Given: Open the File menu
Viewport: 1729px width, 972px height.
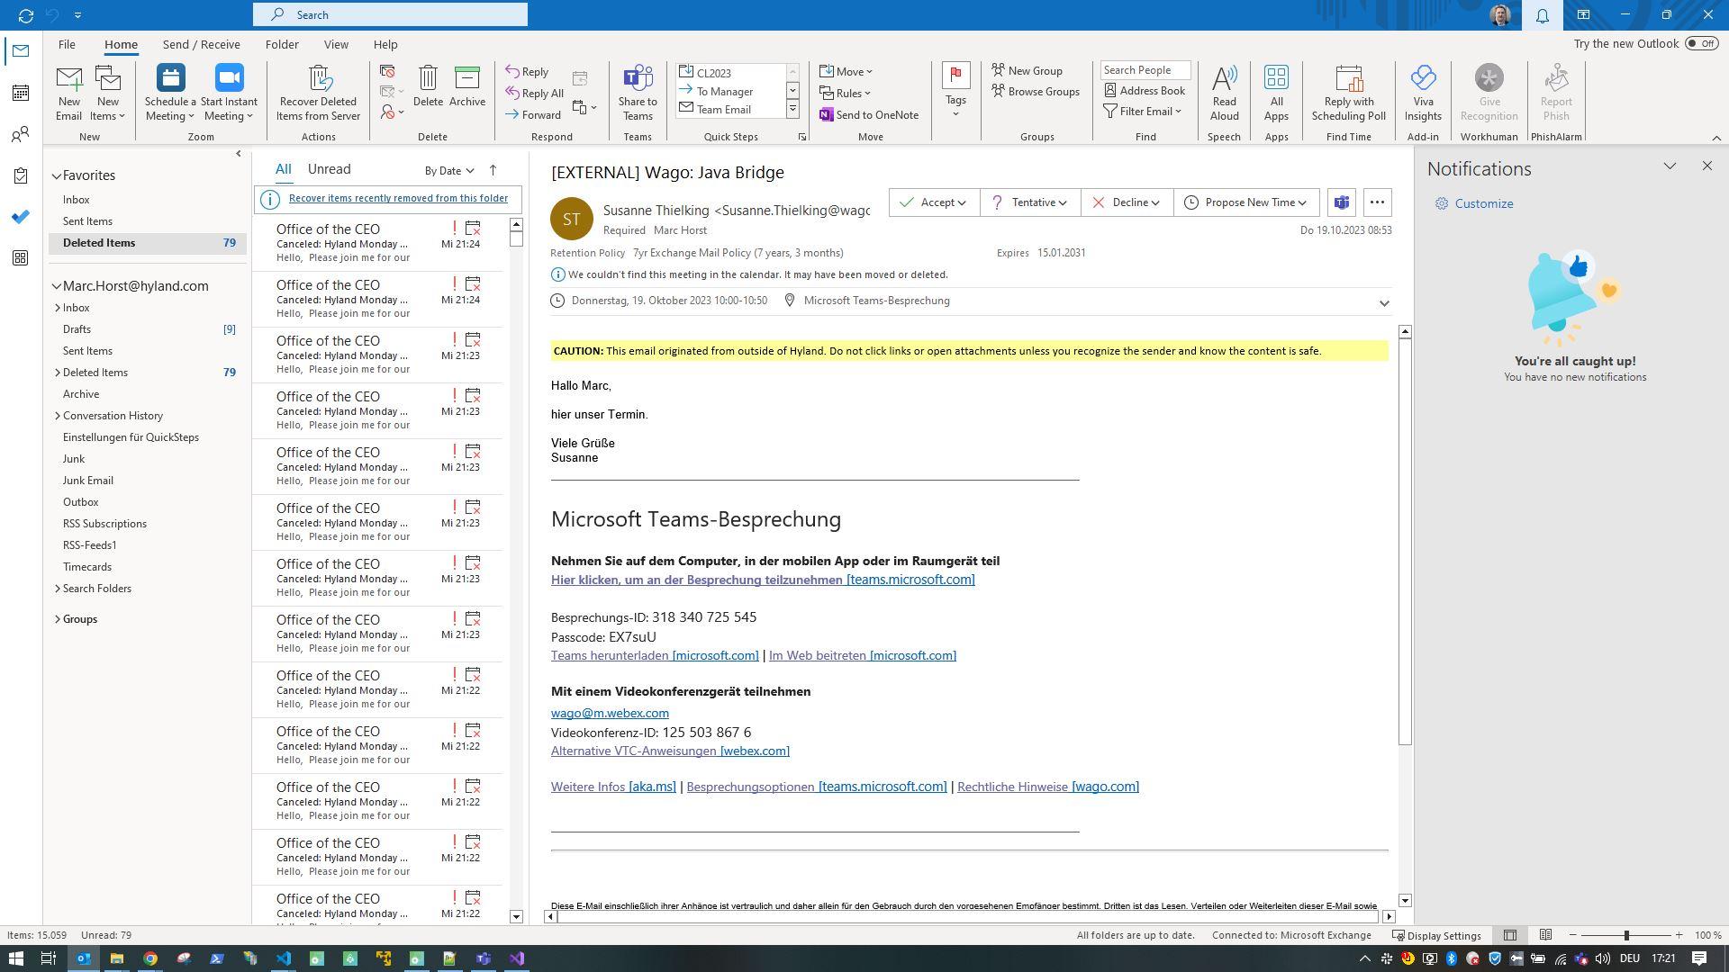Looking at the screenshot, I should pyautogui.click(x=67, y=44).
